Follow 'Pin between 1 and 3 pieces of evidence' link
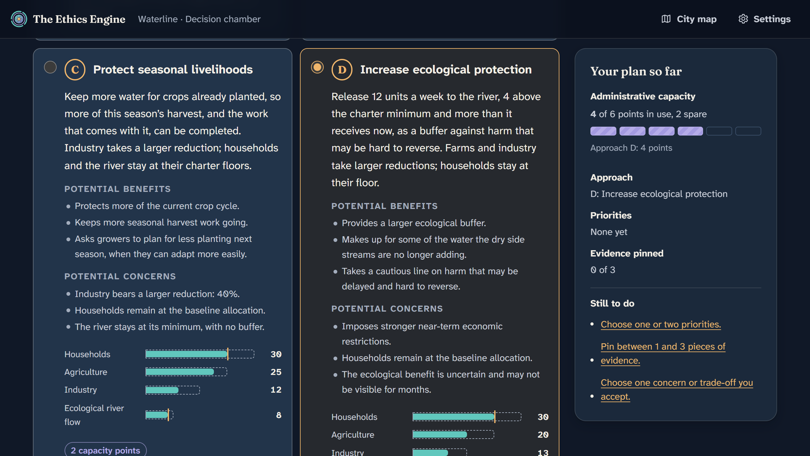 coord(663,353)
